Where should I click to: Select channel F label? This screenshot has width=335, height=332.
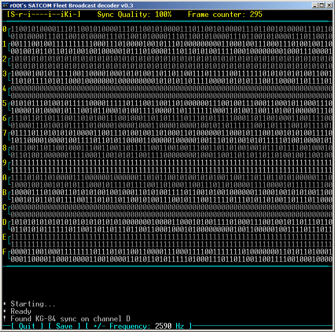click(5, 252)
